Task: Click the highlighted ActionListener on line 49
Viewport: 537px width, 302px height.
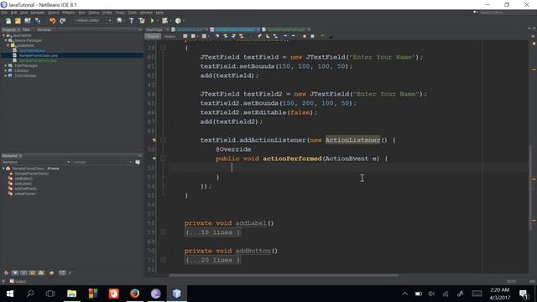Action: tap(352, 140)
